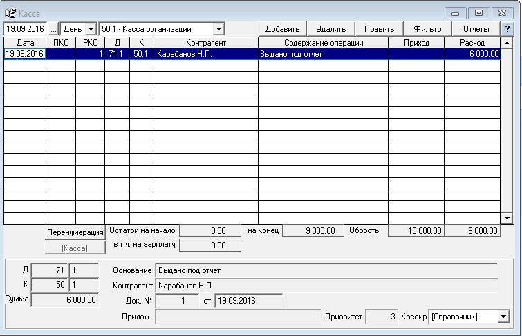Image resolution: width=522 pixels, height=336 pixels.
Task: Click the в т.ч. на зарплату field
Action: coord(210,245)
